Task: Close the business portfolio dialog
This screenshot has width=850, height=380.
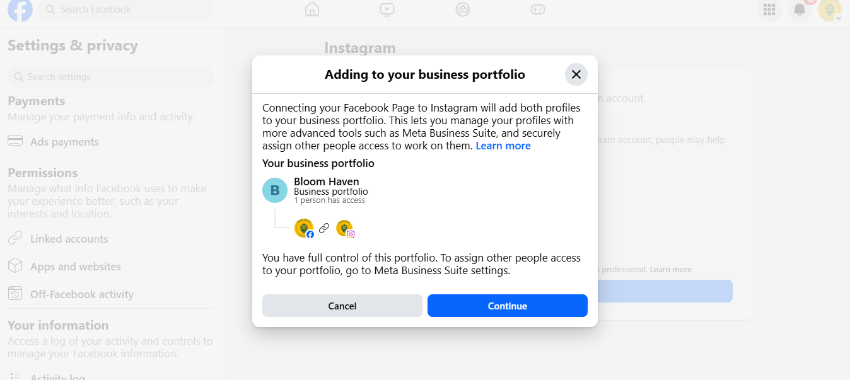Action: point(576,74)
